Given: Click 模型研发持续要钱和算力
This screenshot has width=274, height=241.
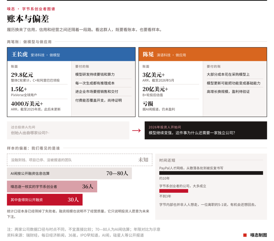Looking at the screenshot, I should 95,74.
